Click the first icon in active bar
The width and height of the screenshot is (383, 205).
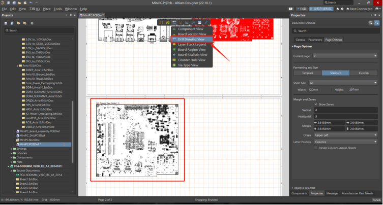160,22
